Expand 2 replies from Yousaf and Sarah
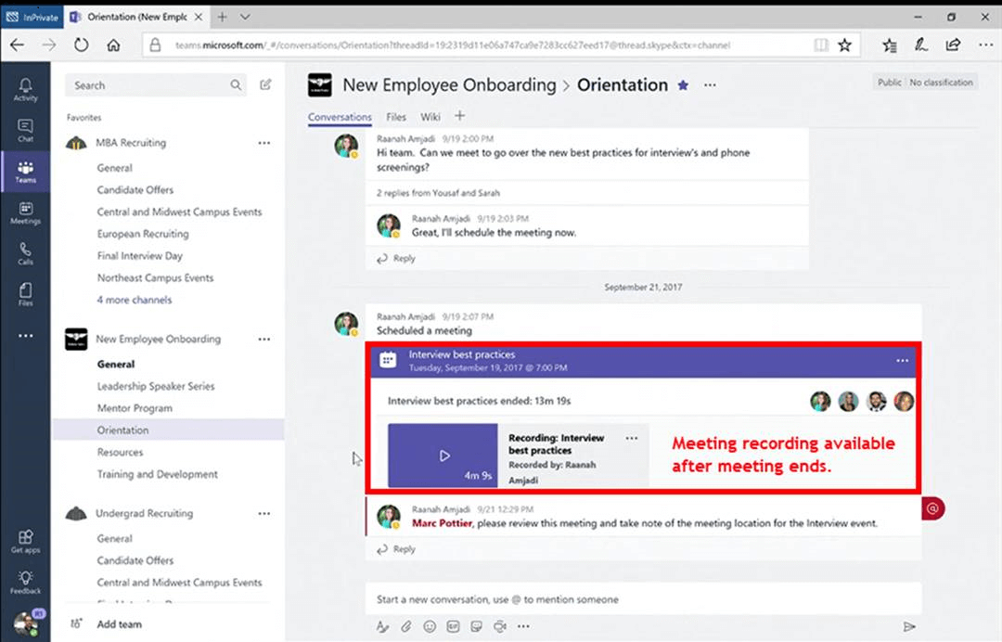Screen dimensions: 1002x642 pyautogui.click(x=438, y=193)
